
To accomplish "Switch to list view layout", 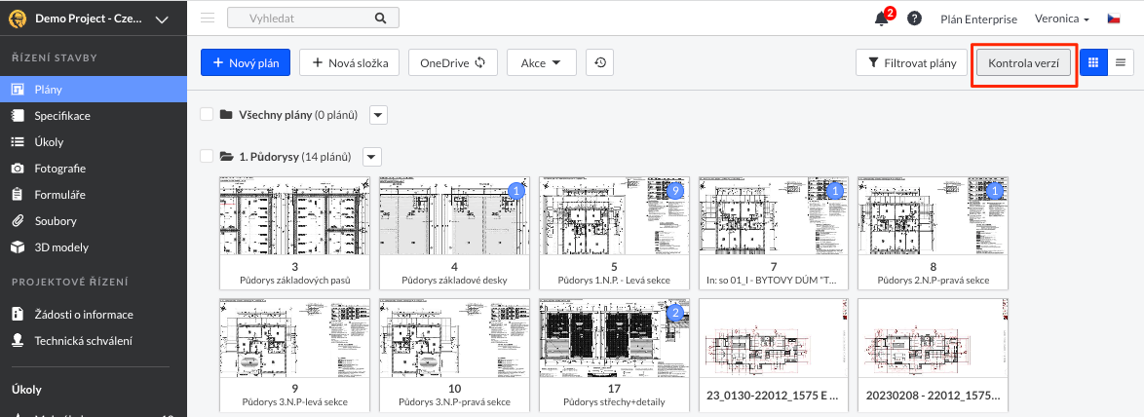I will [1120, 62].
